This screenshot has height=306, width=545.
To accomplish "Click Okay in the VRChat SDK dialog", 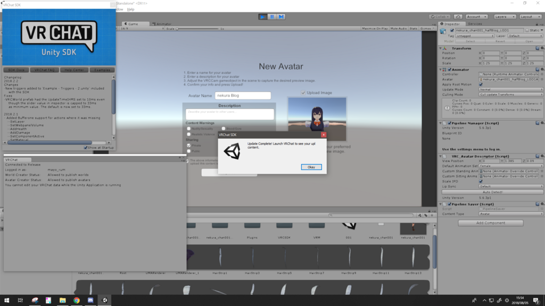I will tap(311, 167).
